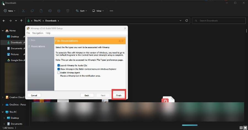Viewport: 248px width, 130px height.
Task: Open the Help menu in Winamp setup
Action: (x=48, y=33)
